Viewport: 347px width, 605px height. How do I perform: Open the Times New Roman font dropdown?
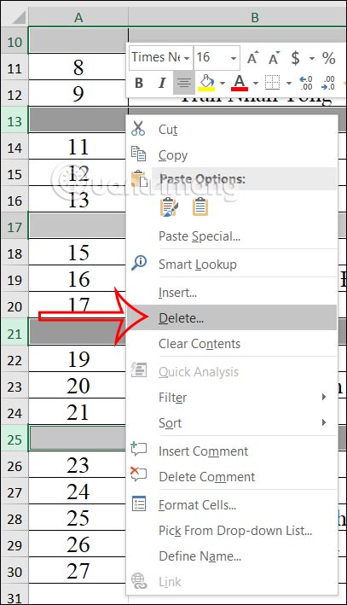[186, 59]
